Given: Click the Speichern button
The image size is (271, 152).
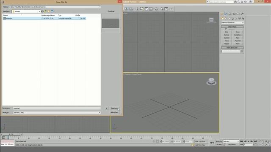Looking at the screenshot, I should pos(115,108).
